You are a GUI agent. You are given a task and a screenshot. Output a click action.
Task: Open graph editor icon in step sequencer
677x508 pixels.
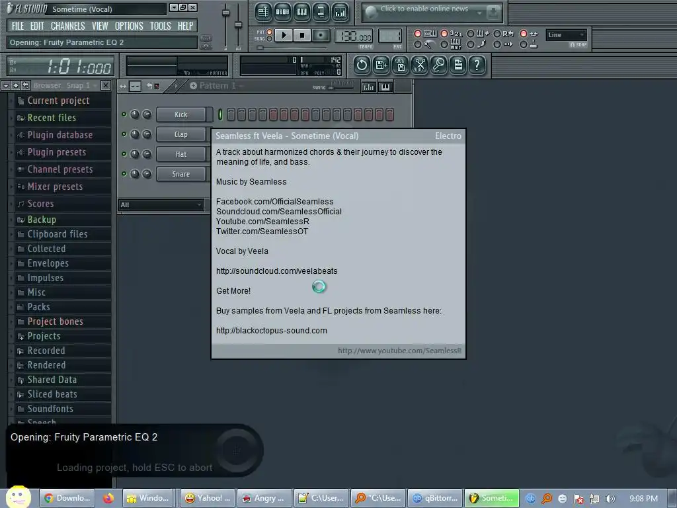point(368,87)
